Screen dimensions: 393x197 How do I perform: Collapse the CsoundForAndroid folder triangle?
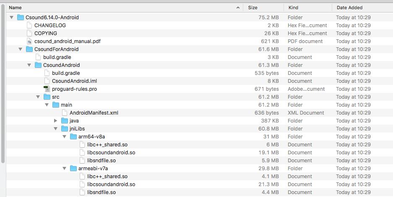(x=20, y=49)
